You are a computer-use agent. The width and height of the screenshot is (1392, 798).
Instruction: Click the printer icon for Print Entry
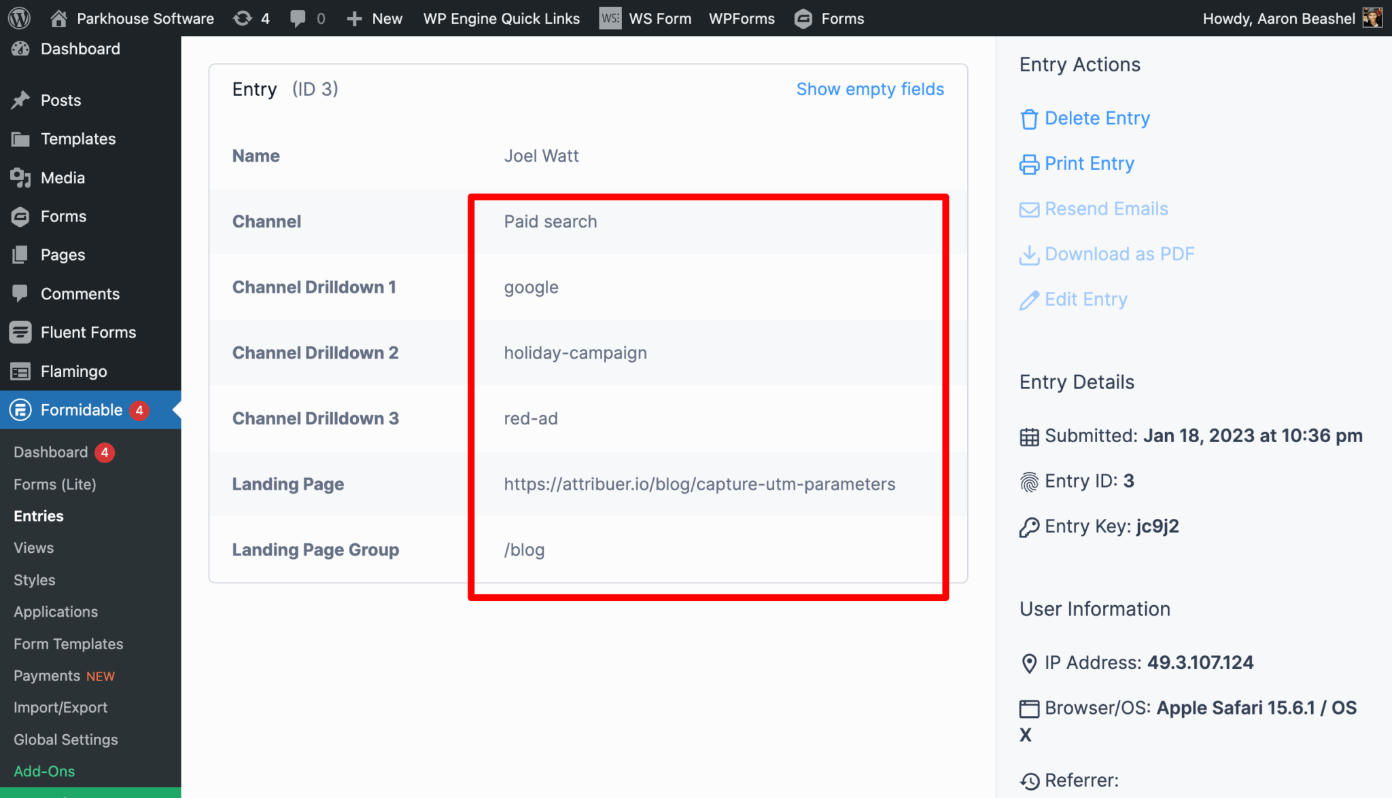pyautogui.click(x=1029, y=164)
